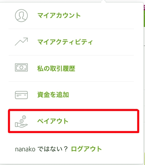Click the ではない？ question text

click(x=53, y=149)
